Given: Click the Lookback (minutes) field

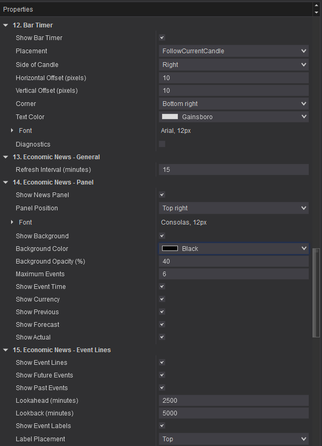Looking at the screenshot, I should coord(234,413).
